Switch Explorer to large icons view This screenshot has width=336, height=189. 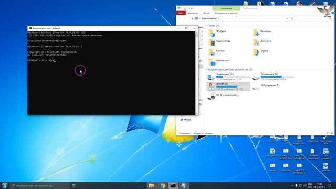(x=332, y=133)
